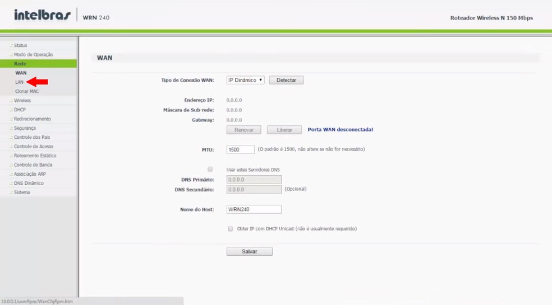Click the WRN 240 model label
The image size is (552, 305).
click(96, 17)
